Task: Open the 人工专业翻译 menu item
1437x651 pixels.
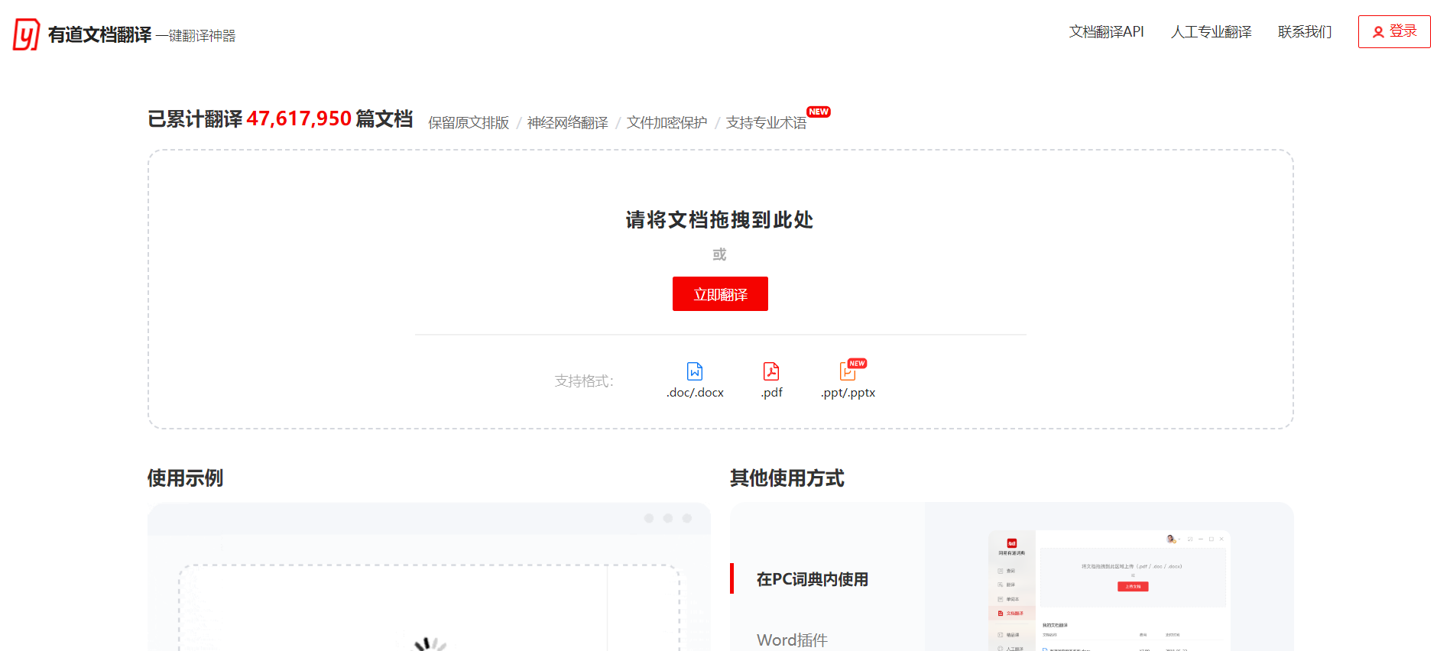Action: pos(1211,32)
